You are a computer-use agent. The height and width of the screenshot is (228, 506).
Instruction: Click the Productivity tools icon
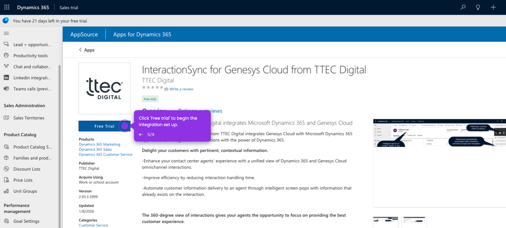(x=6, y=56)
